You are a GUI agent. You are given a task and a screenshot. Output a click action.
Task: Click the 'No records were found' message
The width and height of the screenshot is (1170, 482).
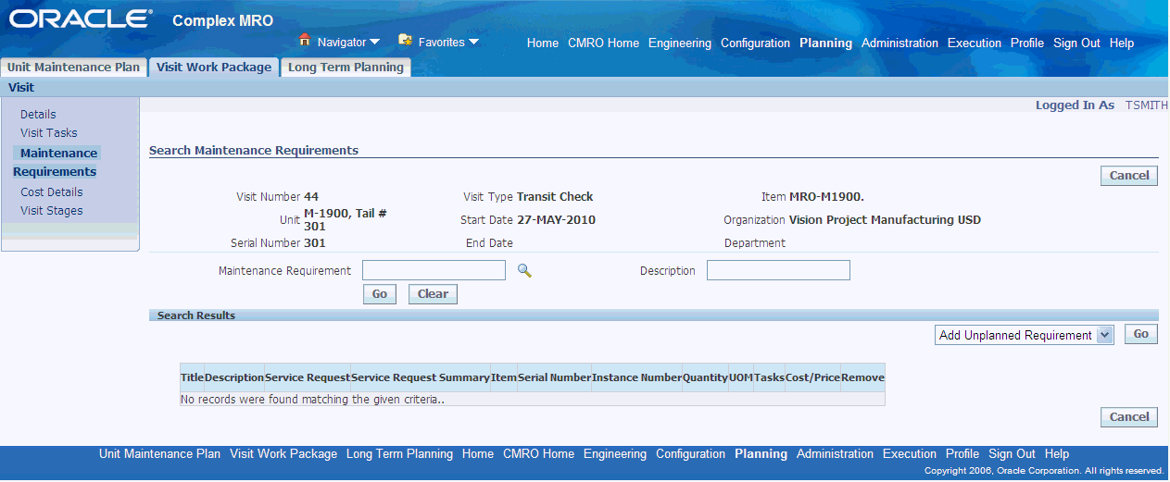click(313, 401)
